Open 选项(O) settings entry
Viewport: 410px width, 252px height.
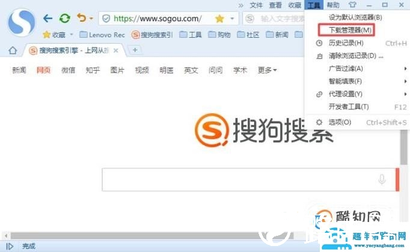click(357, 122)
